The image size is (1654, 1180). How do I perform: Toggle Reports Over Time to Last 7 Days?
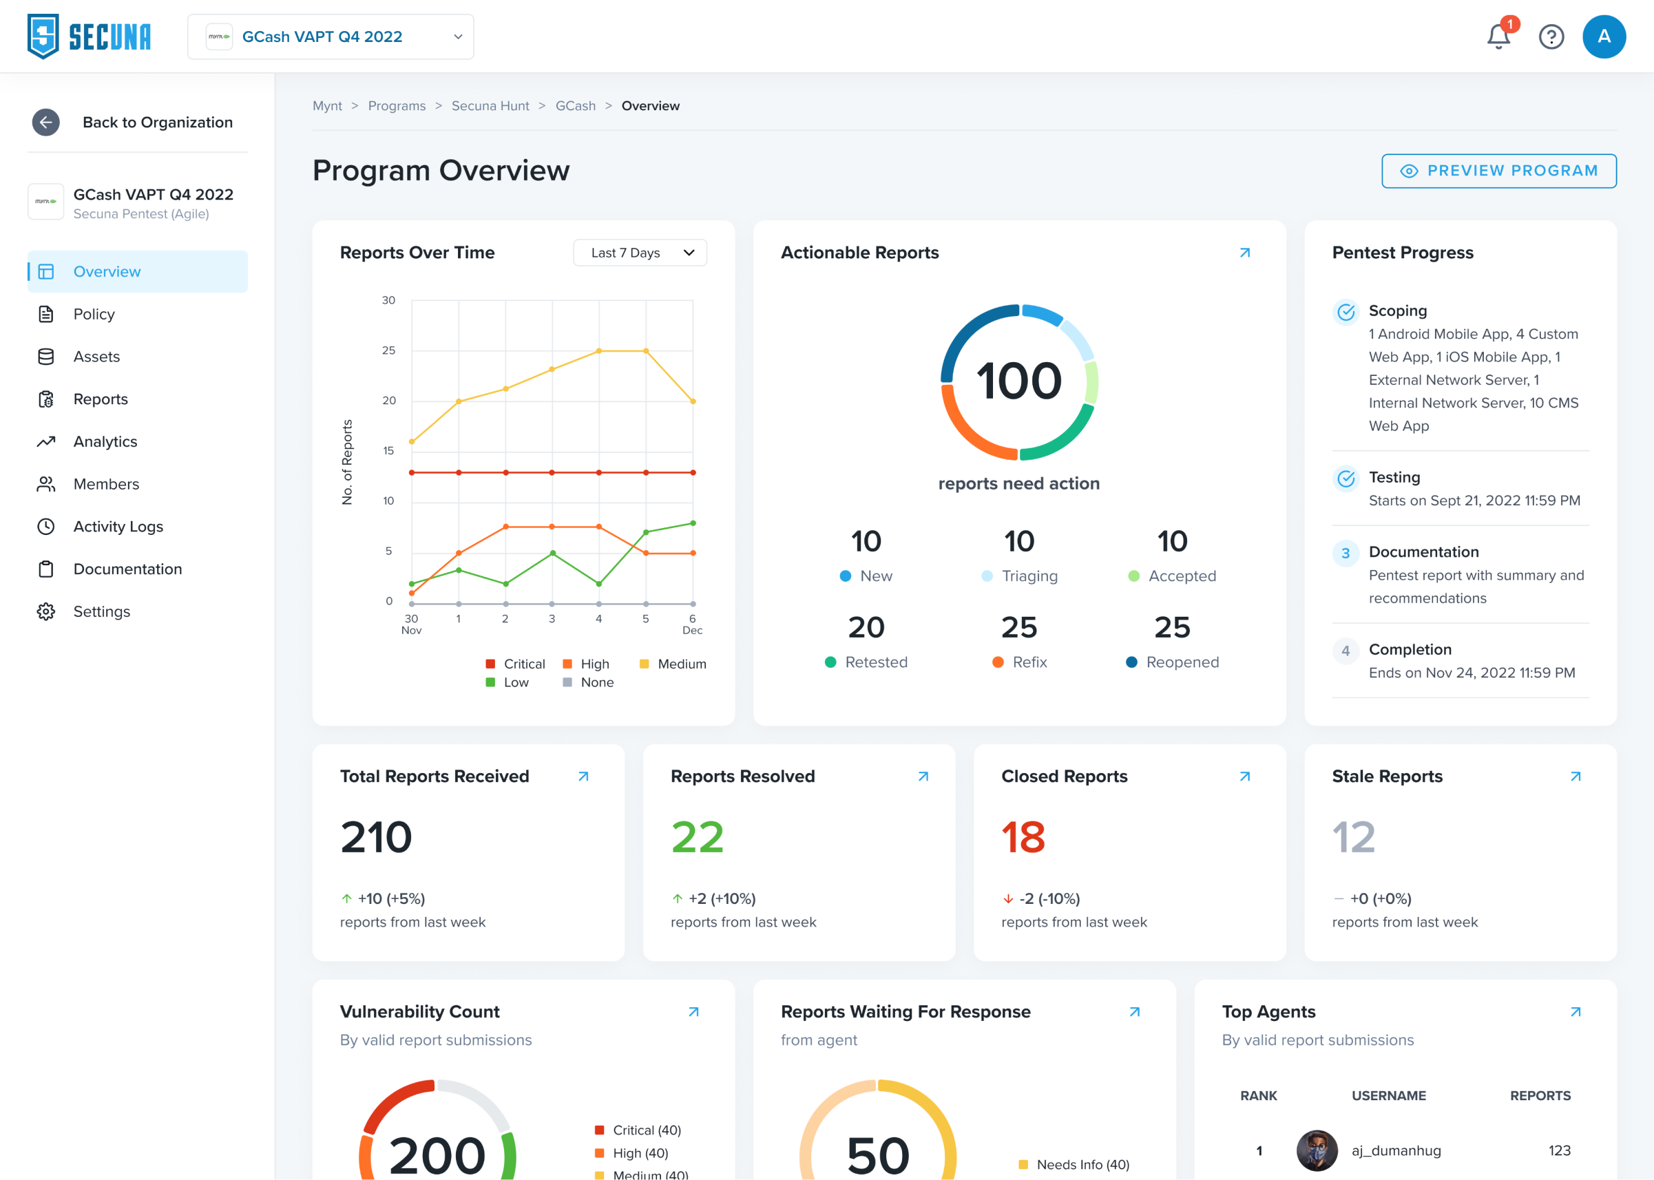click(638, 251)
